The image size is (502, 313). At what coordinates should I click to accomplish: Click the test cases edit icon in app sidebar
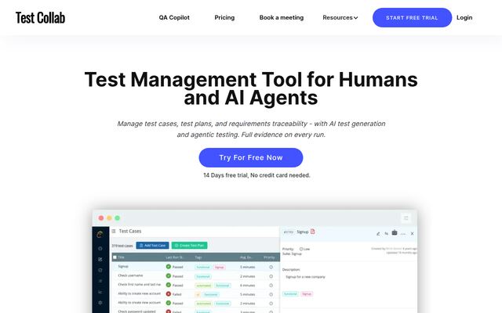(x=100, y=259)
